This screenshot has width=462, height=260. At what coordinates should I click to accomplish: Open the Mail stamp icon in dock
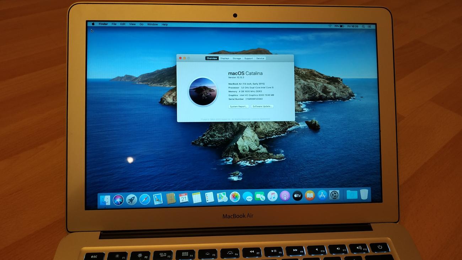tap(157, 199)
